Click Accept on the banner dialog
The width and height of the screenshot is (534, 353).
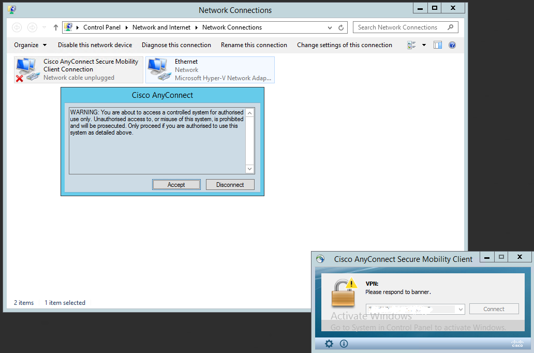pos(176,185)
